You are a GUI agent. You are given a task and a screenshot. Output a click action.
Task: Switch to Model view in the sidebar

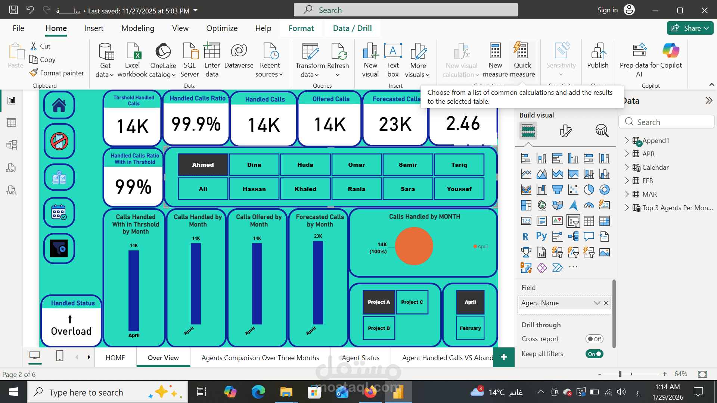coord(12,145)
